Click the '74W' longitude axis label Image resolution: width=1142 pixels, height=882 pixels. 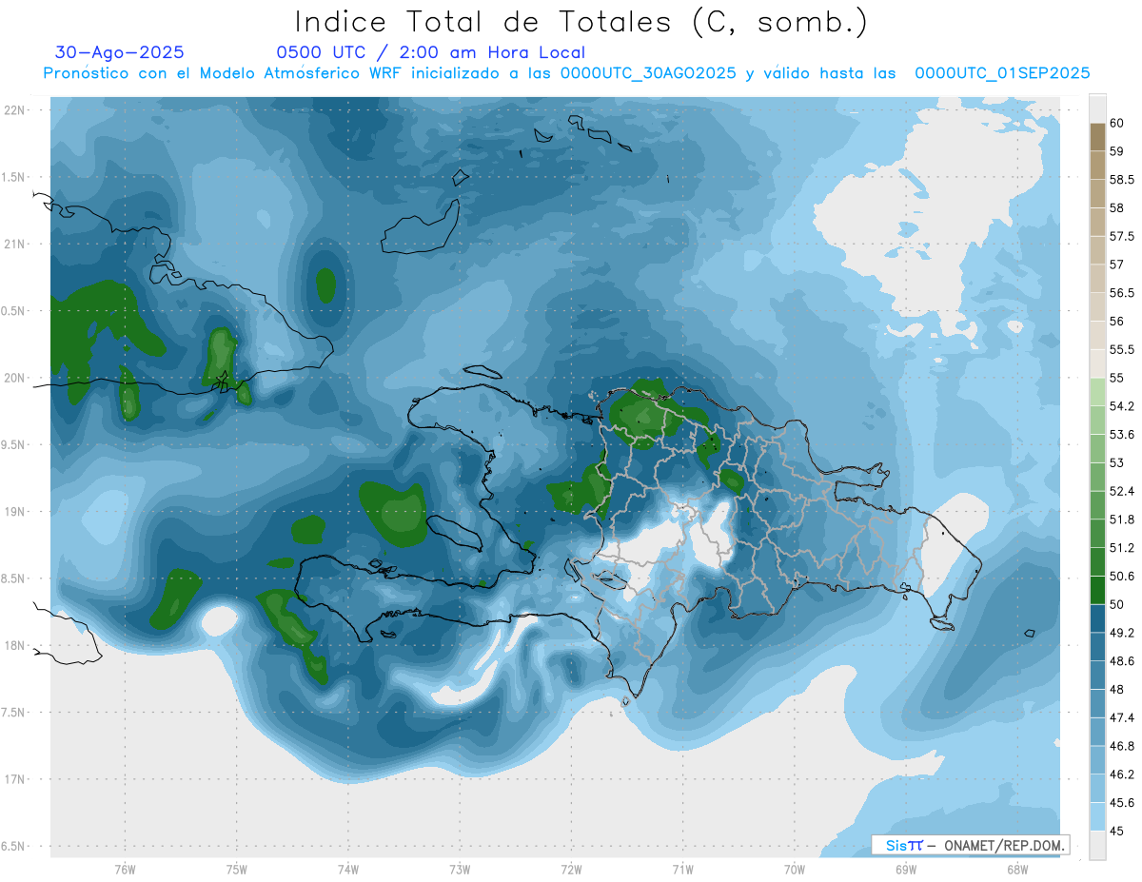(347, 870)
